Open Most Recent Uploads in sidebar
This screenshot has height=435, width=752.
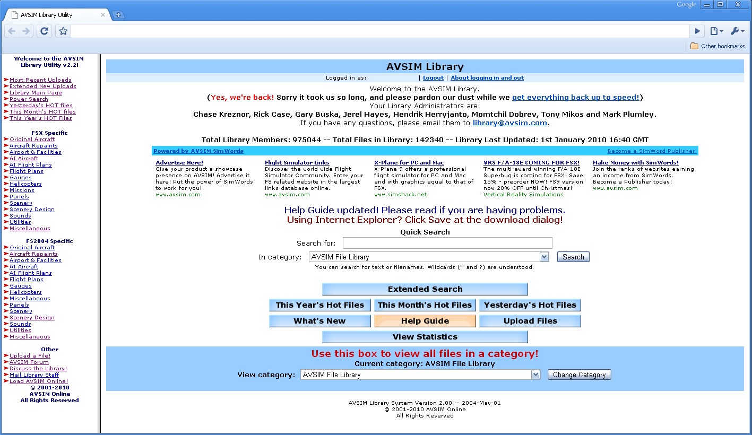(40, 80)
